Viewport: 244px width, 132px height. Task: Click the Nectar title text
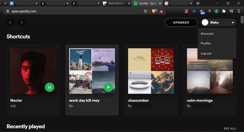[16, 100]
